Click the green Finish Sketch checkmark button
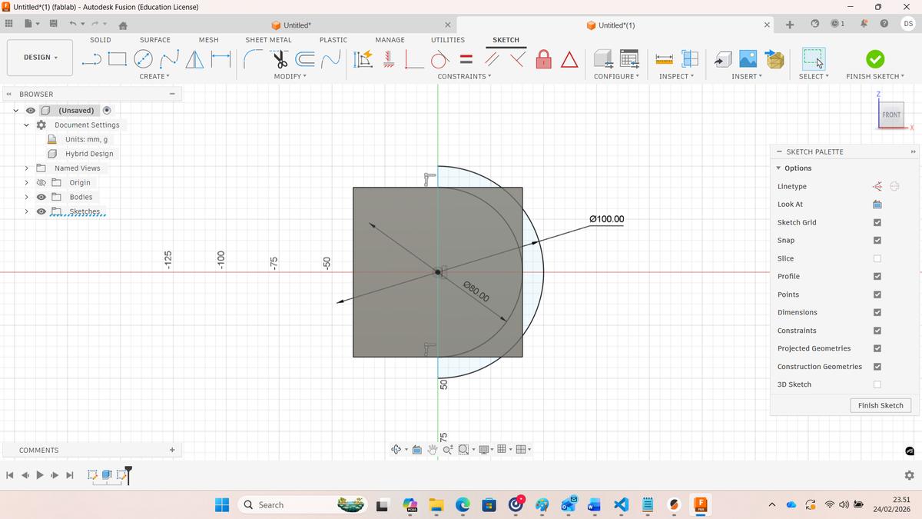 coord(874,58)
